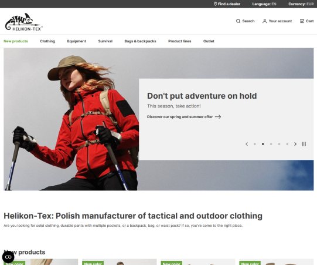Open the Bags & backpacks menu
The height and width of the screenshot is (265, 317).
click(x=140, y=41)
